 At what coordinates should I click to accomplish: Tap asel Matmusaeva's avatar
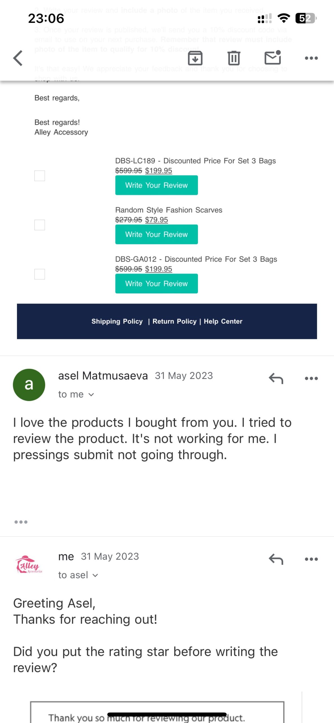29,384
